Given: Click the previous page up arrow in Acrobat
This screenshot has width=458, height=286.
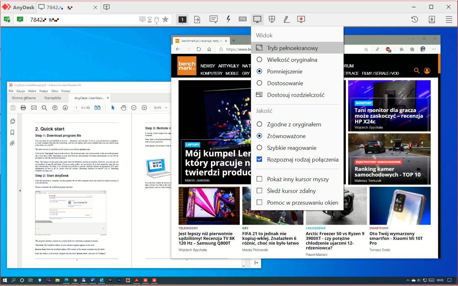Looking at the screenshot, I should [x=55, y=108].
